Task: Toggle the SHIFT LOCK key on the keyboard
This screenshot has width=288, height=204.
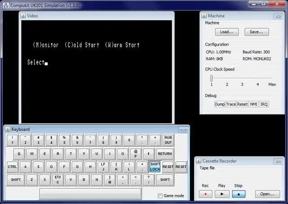Action: (155, 167)
